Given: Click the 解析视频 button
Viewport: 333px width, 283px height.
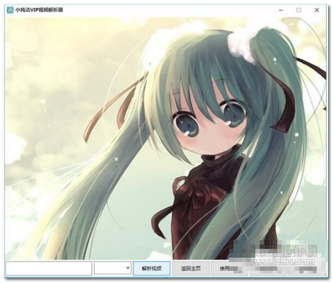Looking at the screenshot, I should coord(152,269).
